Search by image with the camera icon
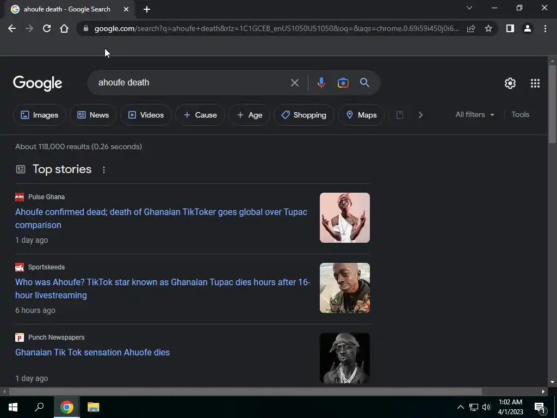Image resolution: width=557 pixels, height=418 pixels. 343,83
